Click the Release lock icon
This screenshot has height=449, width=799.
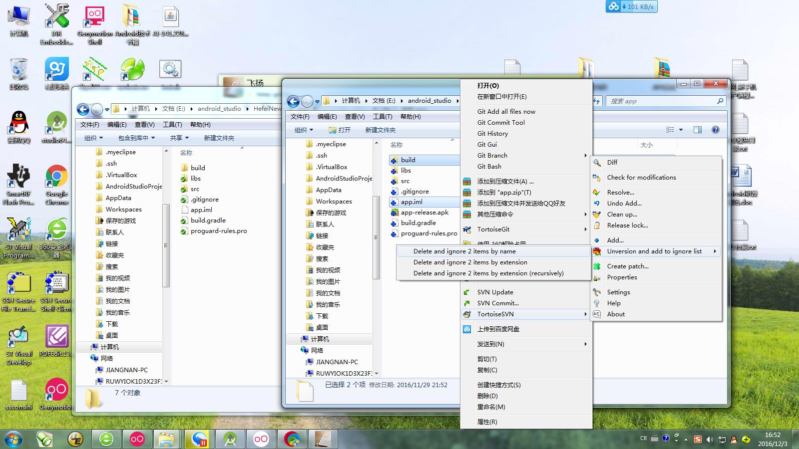(597, 225)
